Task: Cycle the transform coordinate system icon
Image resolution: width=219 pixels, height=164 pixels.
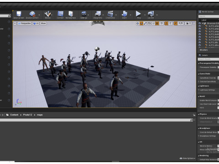Action: [x=149, y=23]
